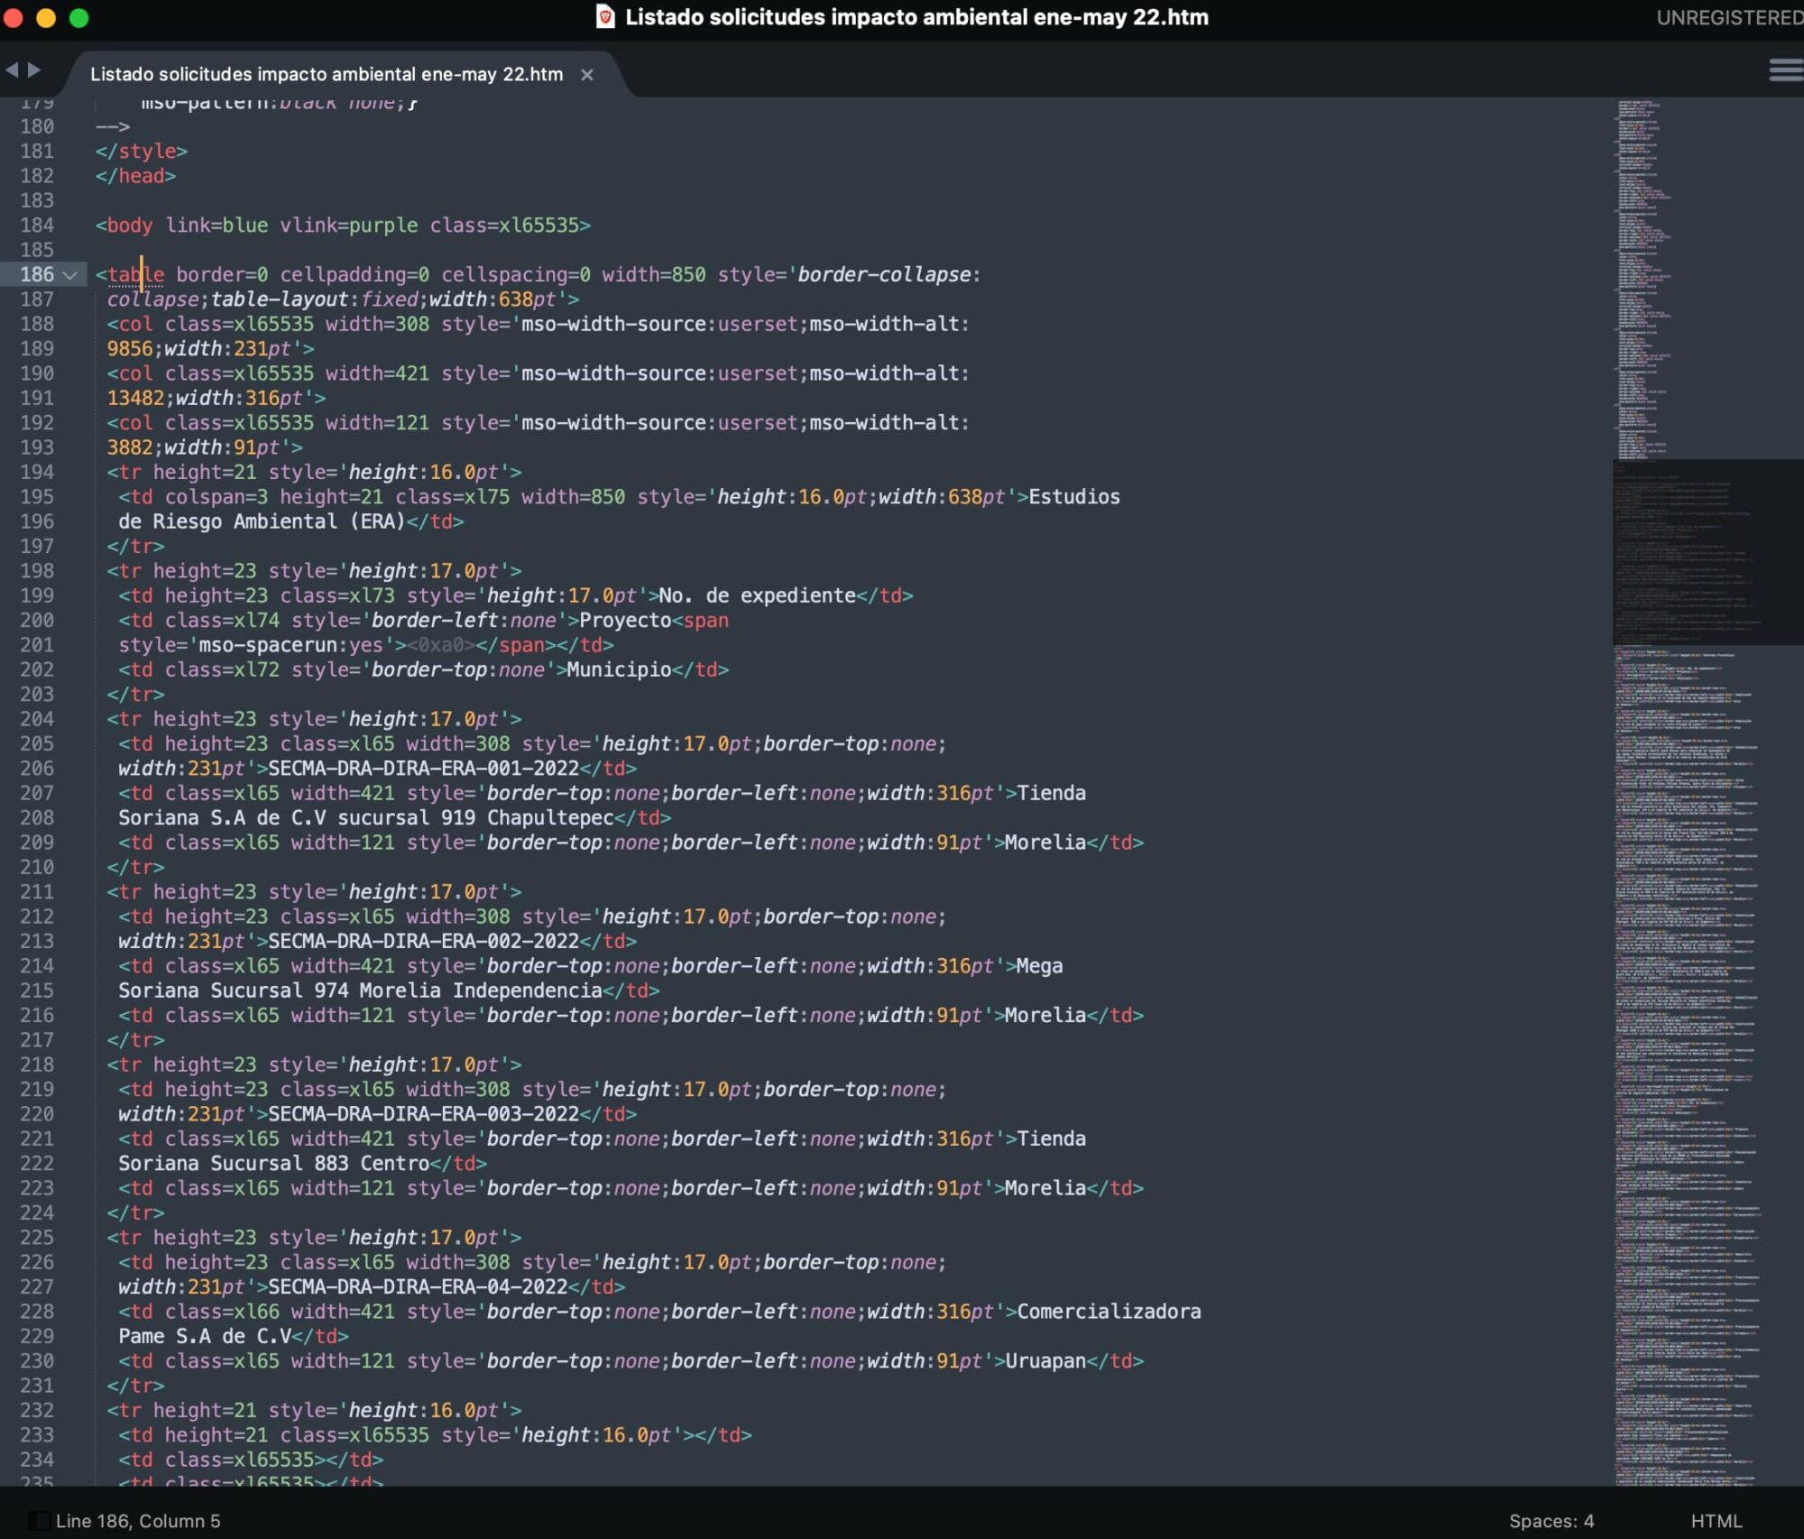Open the tab list hamburger menu

click(x=1785, y=70)
